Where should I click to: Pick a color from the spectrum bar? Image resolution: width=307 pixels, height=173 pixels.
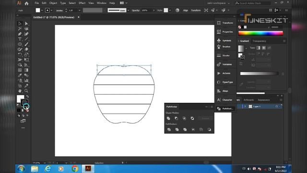tap(260, 33)
